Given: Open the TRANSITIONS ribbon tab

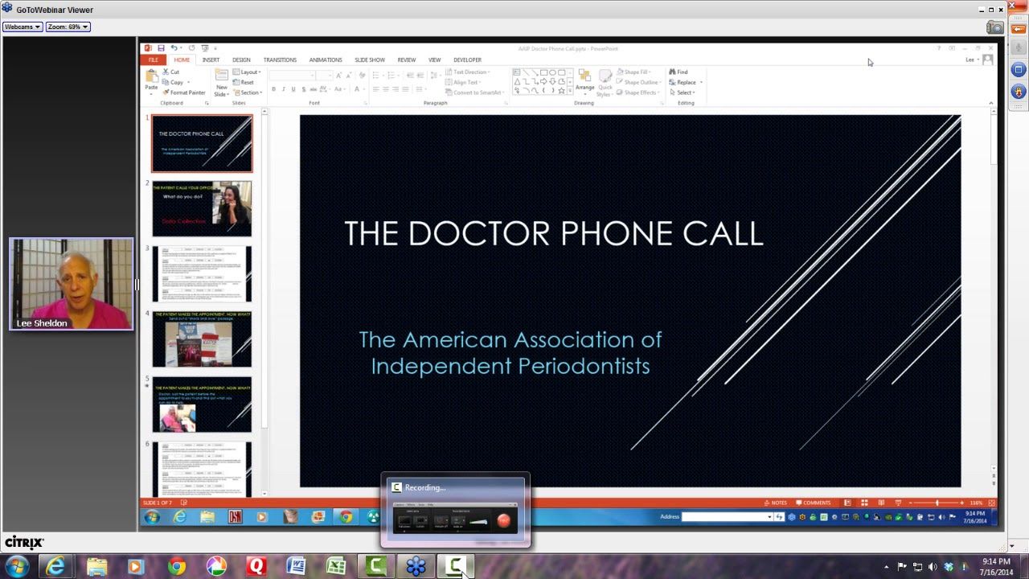Looking at the screenshot, I should 280,60.
